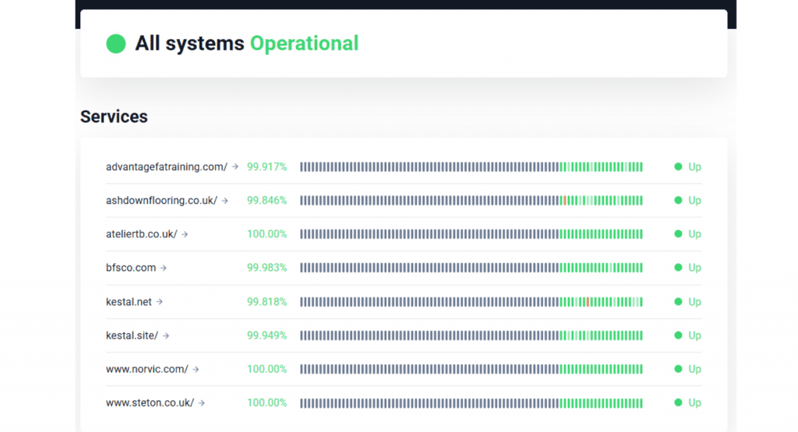Click the 100.00% uptime value for ateliertb.co.uk
The height and width of the screenshot is (432, 798).
click(267, 234)
